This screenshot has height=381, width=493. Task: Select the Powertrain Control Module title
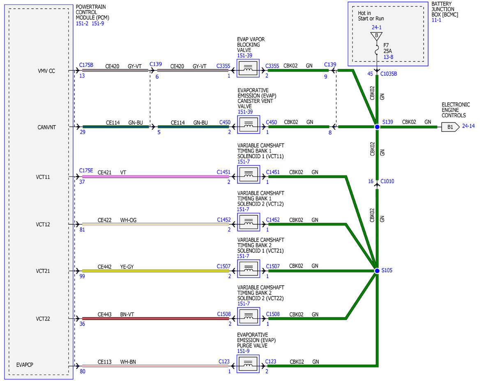93,13
